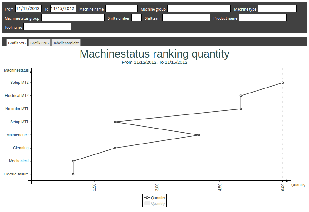This screenshot has width=309, height=212.
Task: Click the Mechanical data point
Action: [73, 161]
